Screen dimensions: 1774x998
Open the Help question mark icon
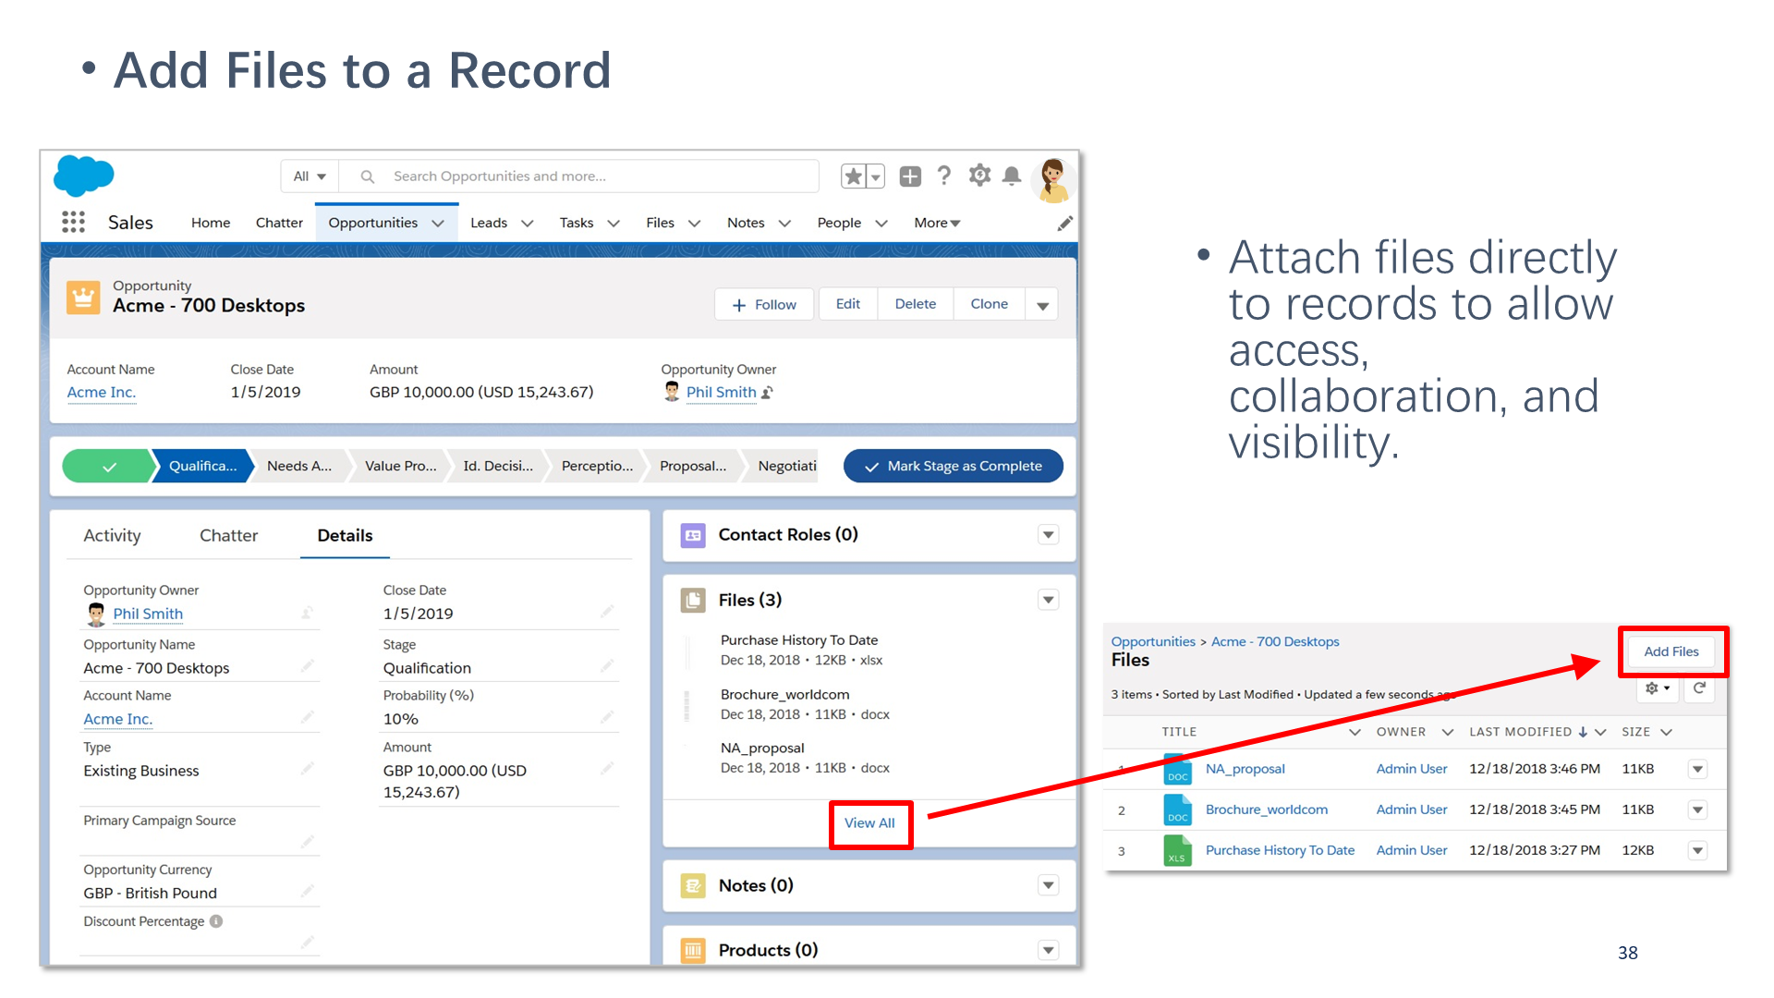tap(943, 176)
